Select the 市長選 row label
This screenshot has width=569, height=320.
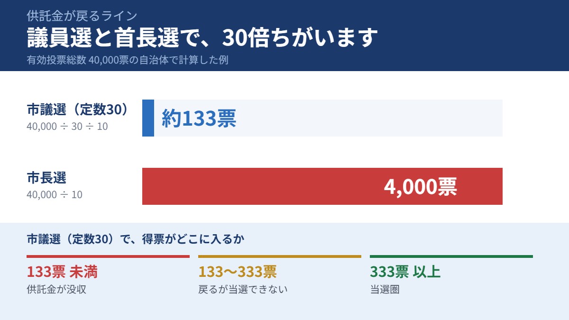click(46, 178)
